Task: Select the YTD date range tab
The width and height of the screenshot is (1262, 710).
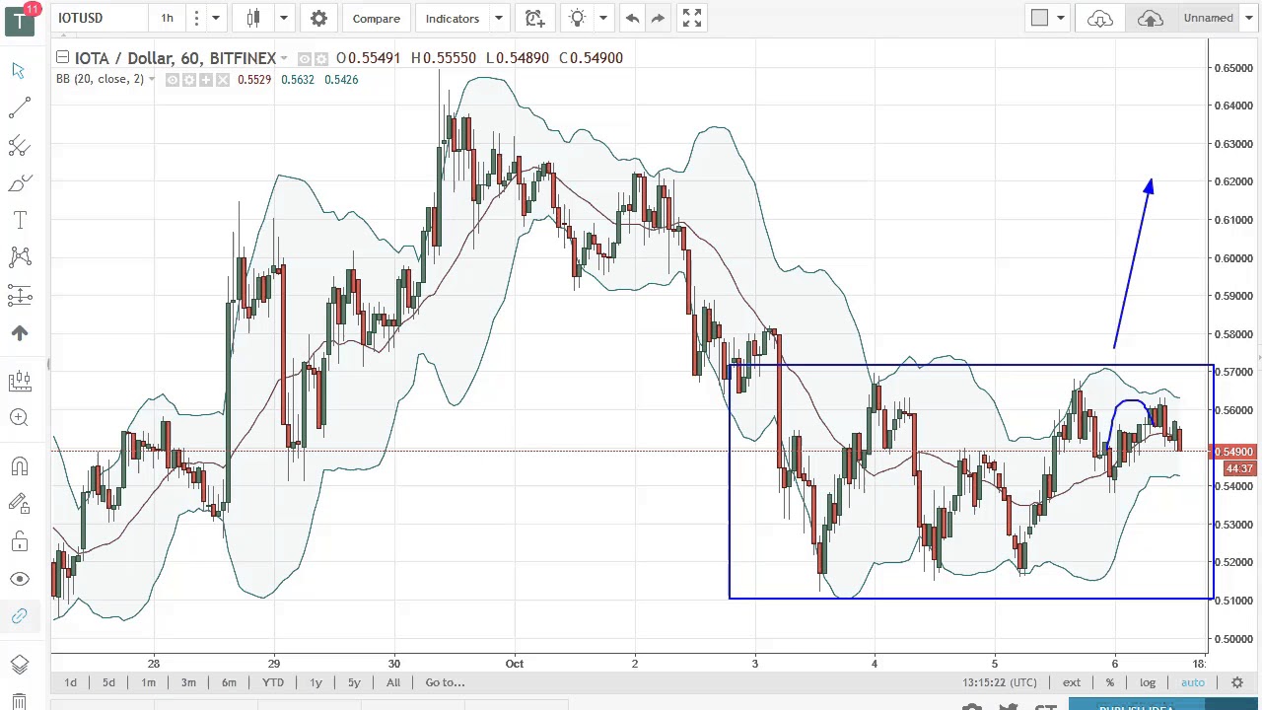Action: point(273,682)
